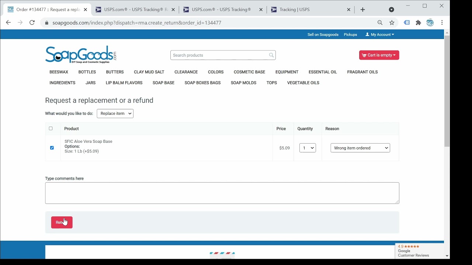Click the SoapGoods logo
472x265 pixels.
(81, 54)
